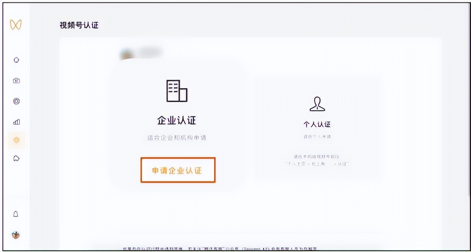This screenshot has height=252, width=471.
Task: Click the 申请企业认证 button
Action: click(178, 170)
